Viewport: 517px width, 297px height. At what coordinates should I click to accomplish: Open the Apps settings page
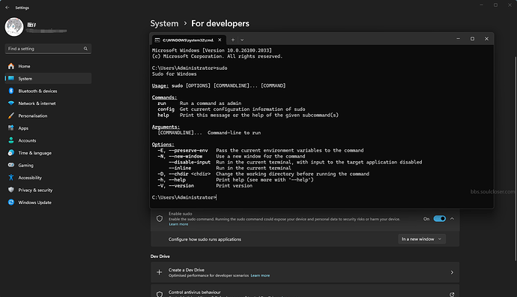click(x=48, y=128)
